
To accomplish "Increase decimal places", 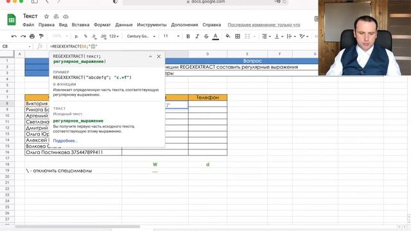I will pos(103,37).
